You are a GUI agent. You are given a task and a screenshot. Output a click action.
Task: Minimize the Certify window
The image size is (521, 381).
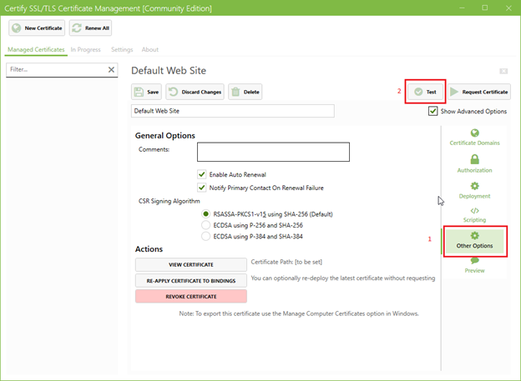coord(462,8)
